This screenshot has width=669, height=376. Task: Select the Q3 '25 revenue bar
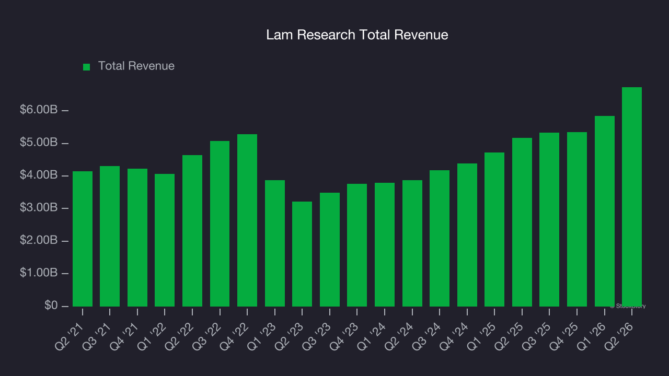tap(549, 219)
